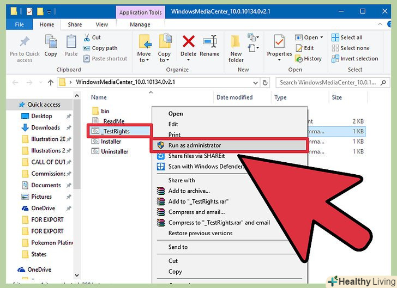
Task: Select the Installer file
Action: pos(106,142)
